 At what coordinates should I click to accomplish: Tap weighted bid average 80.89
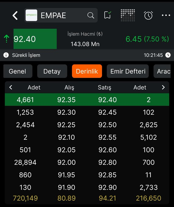tap(66, 198)
